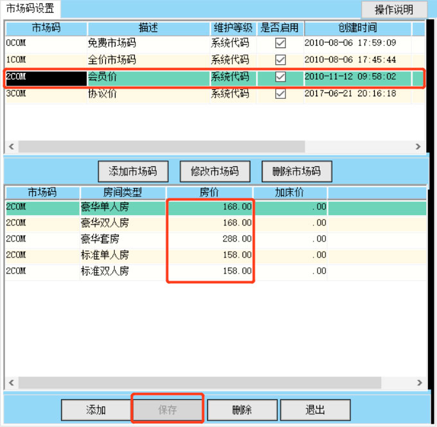Click 维护等级 column header
Screen dimensions: 437x427
[233, 28]
